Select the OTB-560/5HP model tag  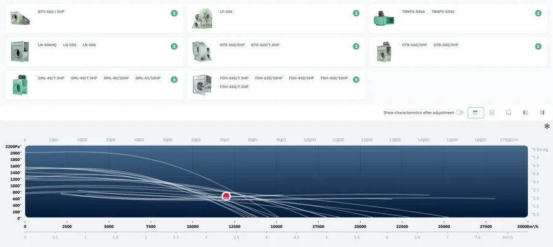click(x=414, y=45)
